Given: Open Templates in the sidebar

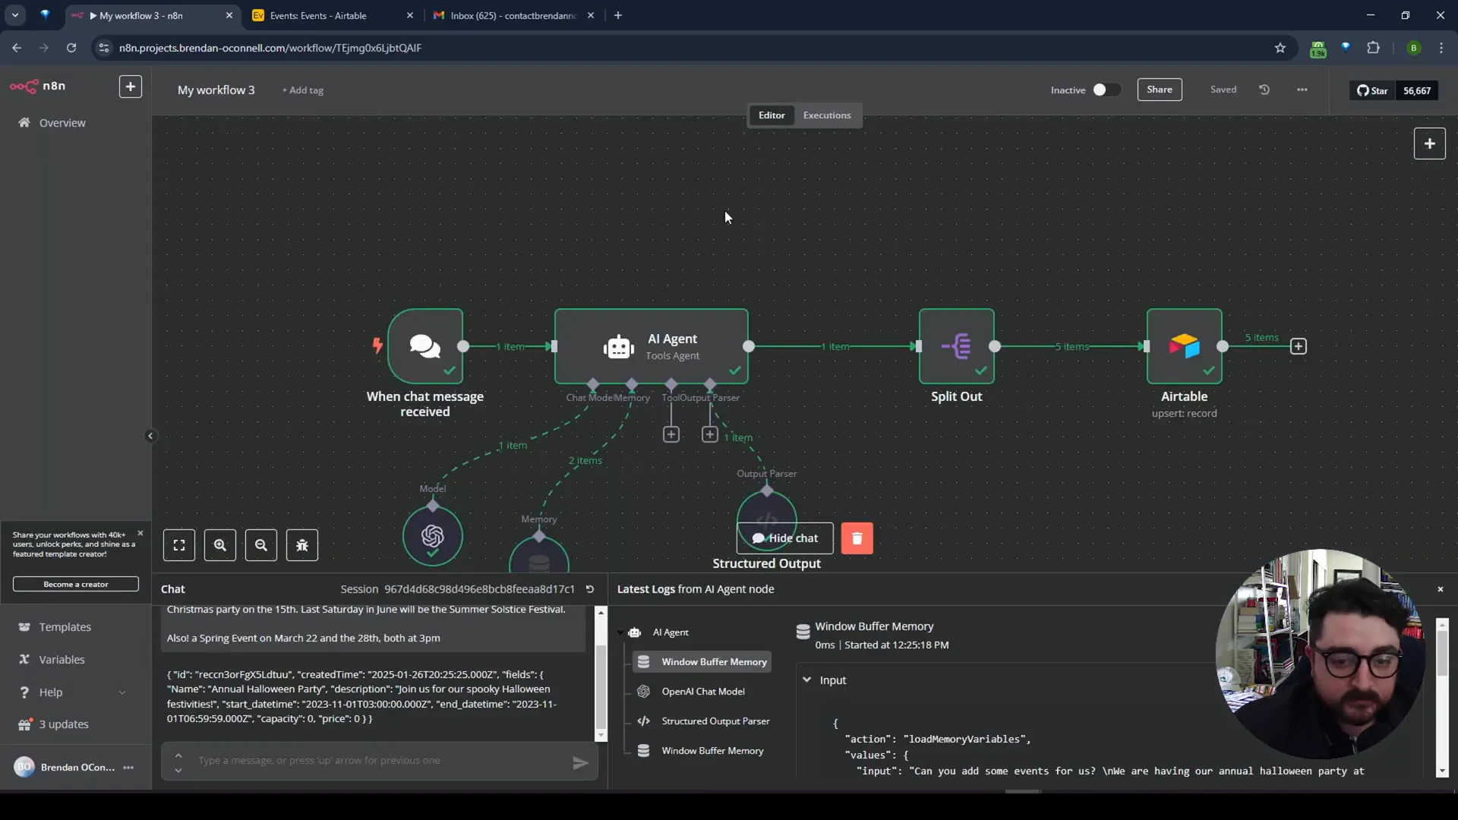Looking at the screenshot, I should tap(65, 627).
